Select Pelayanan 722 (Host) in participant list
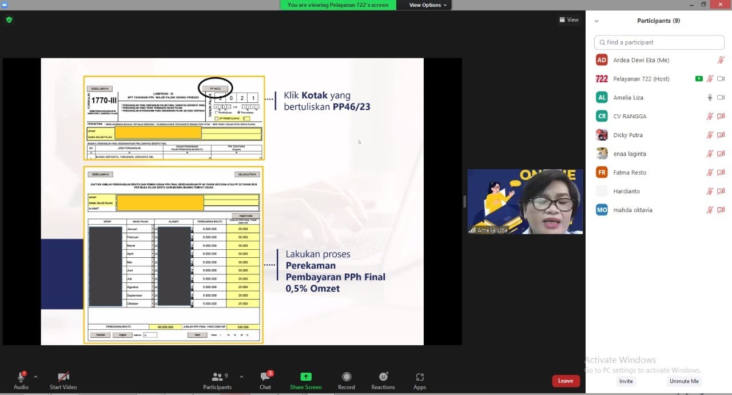This screenshot has height=395, width=732. 640,79
